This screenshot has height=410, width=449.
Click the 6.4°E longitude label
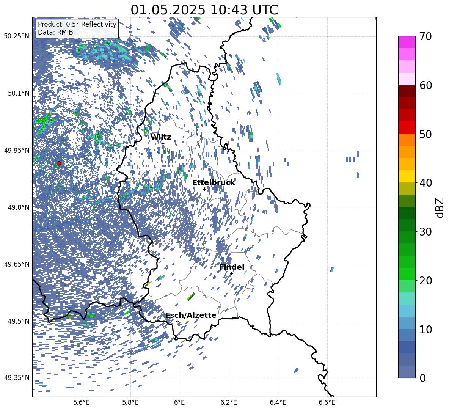tap(278, 403)
